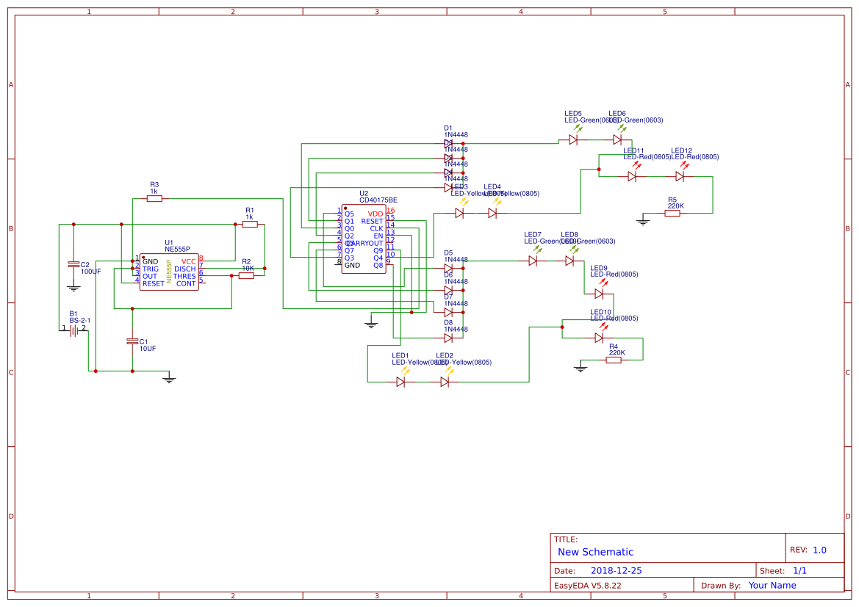Click the battery B1 BS-2-1 symbol
The width and height of the screenshot is (859, 607).
73,330
